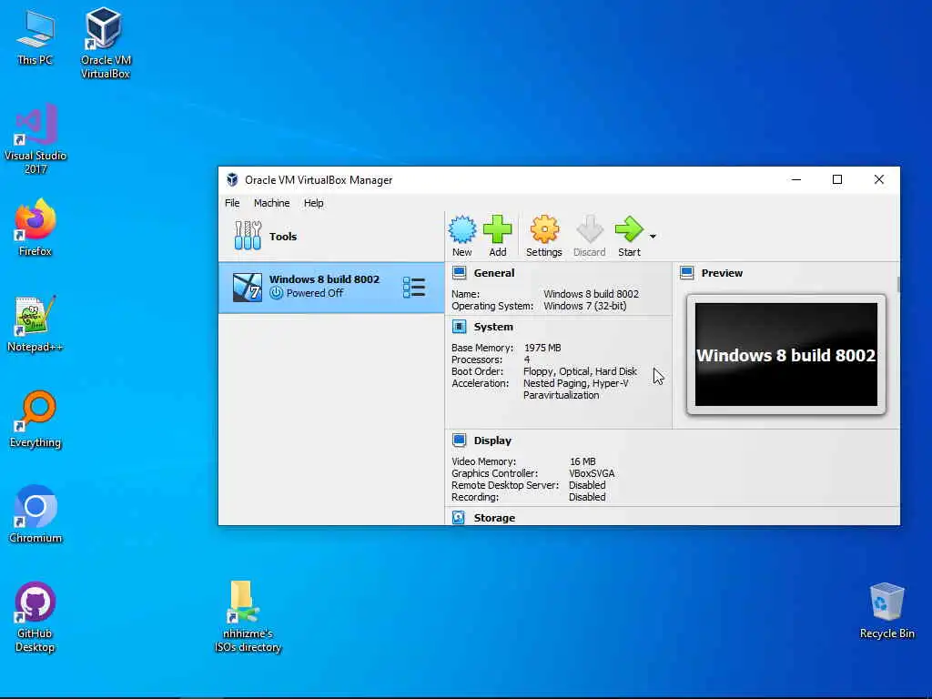This screenshot has height=699, width=932.
Task: Click Boot Order value Floppy, Optical, Hard Disk
Action: pyautogui.click(x=580, y=371)
